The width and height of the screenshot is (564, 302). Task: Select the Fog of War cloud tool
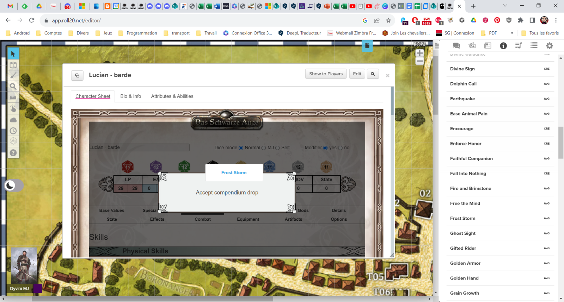[x=13, y=120]
